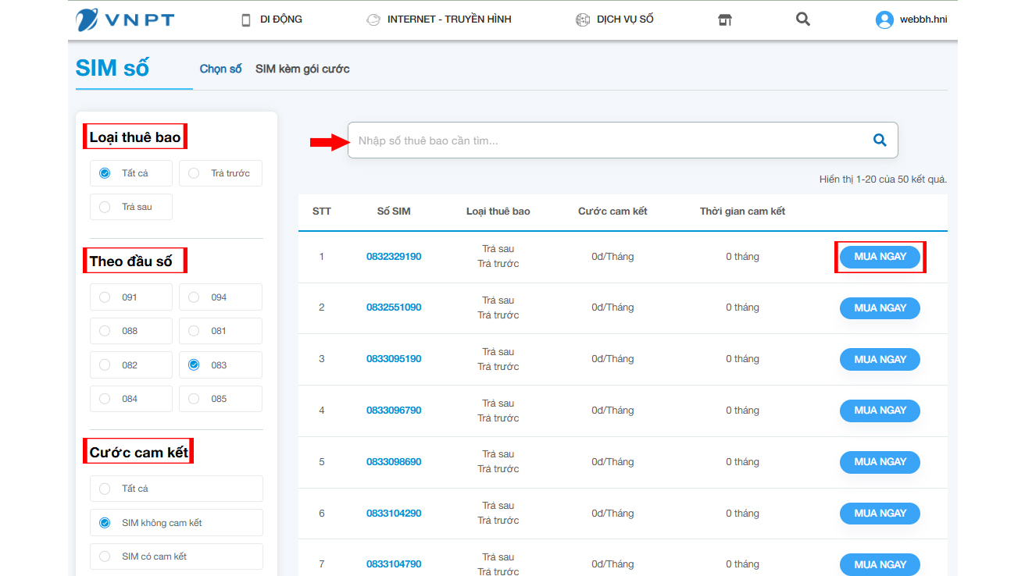Click MUA NGAY for SIM 0832329190
The height and width of the screenshot is (576, 1025).
pos(880,256)
